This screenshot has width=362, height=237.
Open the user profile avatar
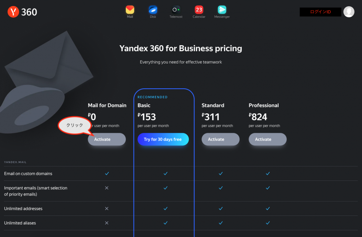click(x=349, y=12)
